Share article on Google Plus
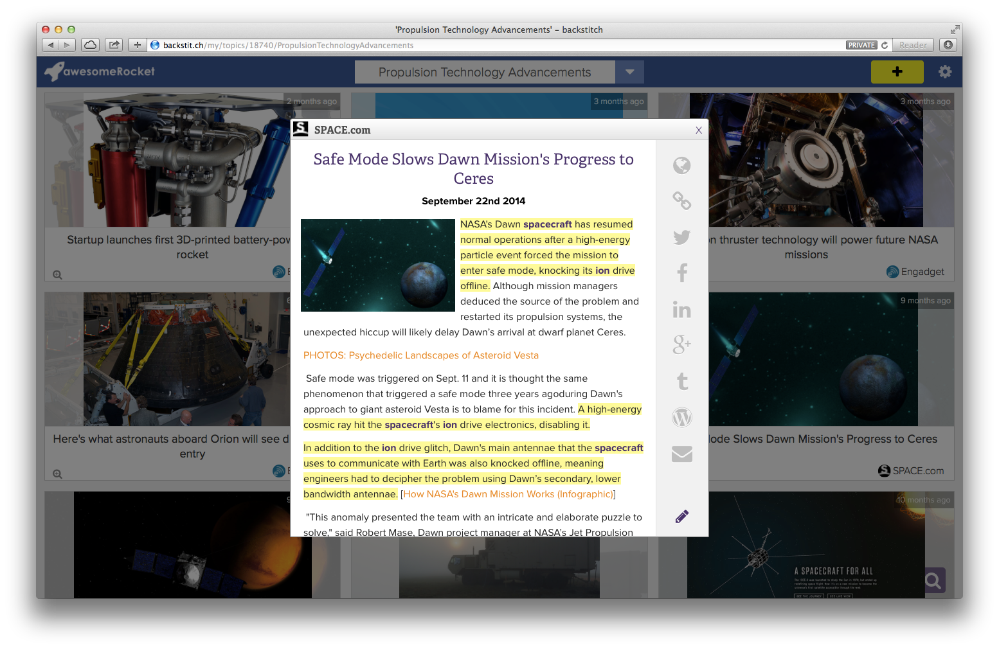The width and height of the screenshot is (999, 649). [681, 345]
